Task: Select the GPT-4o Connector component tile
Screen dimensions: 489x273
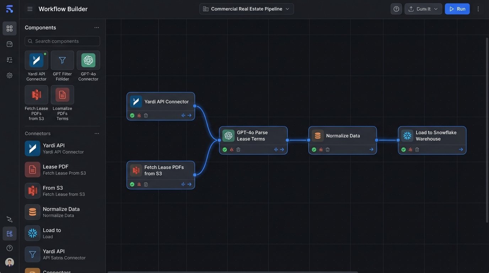Action: (x=88, y=60)
